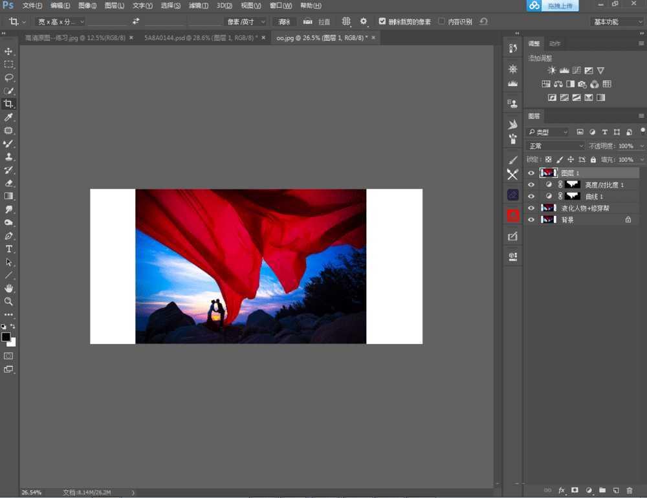Select the Zoom tool

pos(9,301)
